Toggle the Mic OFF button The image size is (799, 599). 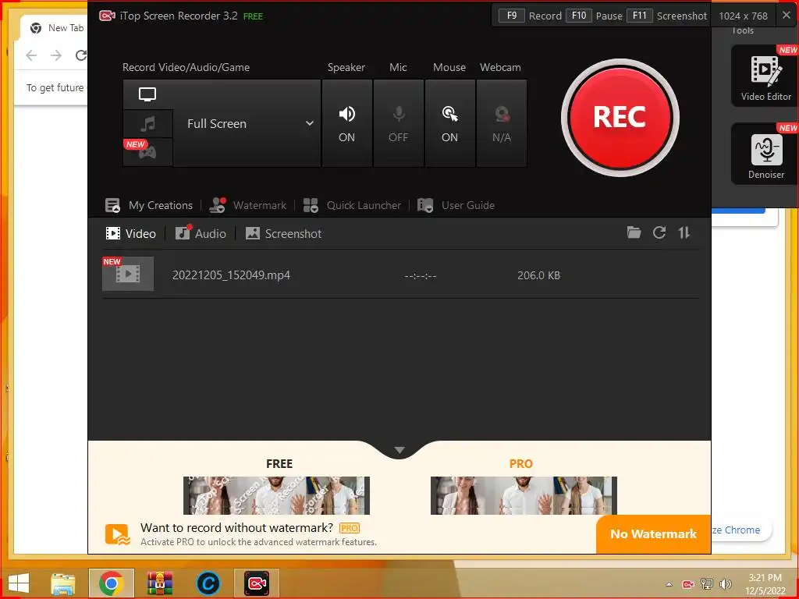[x=399, y=123]
